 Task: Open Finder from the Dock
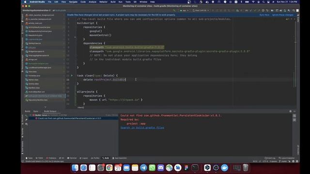point(75,168)
